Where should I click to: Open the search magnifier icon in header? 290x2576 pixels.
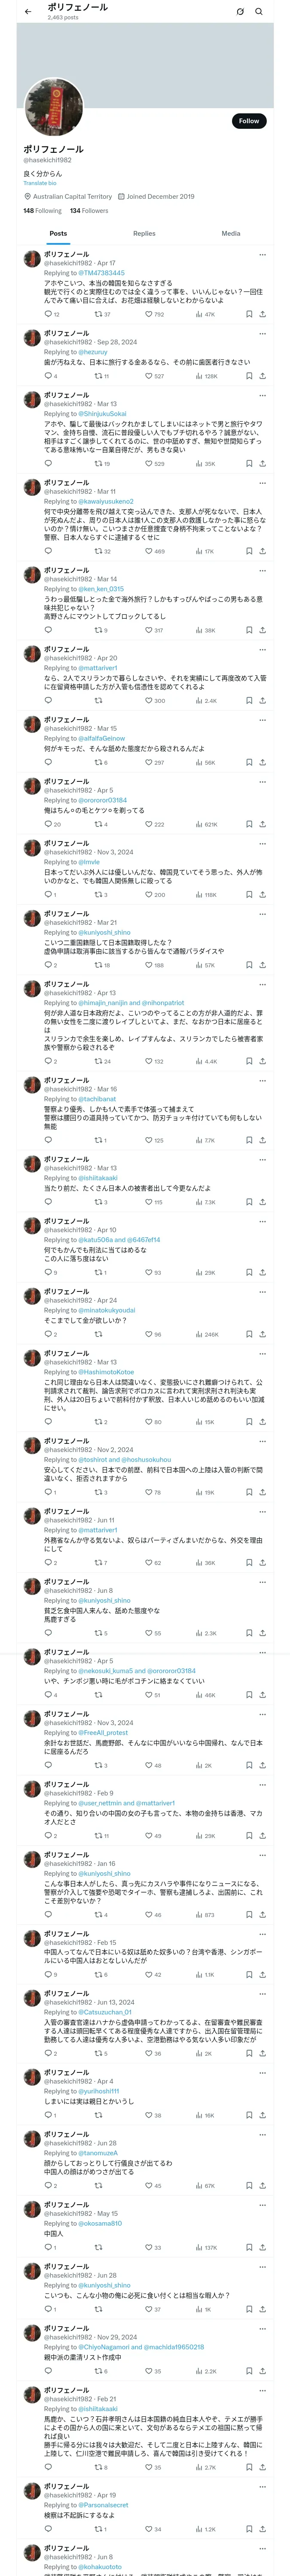pos(258,12)
